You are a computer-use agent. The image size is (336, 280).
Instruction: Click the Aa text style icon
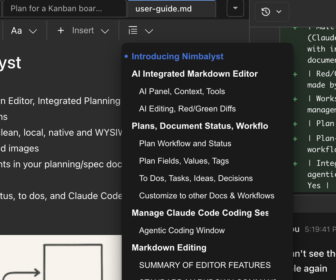point(16,30)
